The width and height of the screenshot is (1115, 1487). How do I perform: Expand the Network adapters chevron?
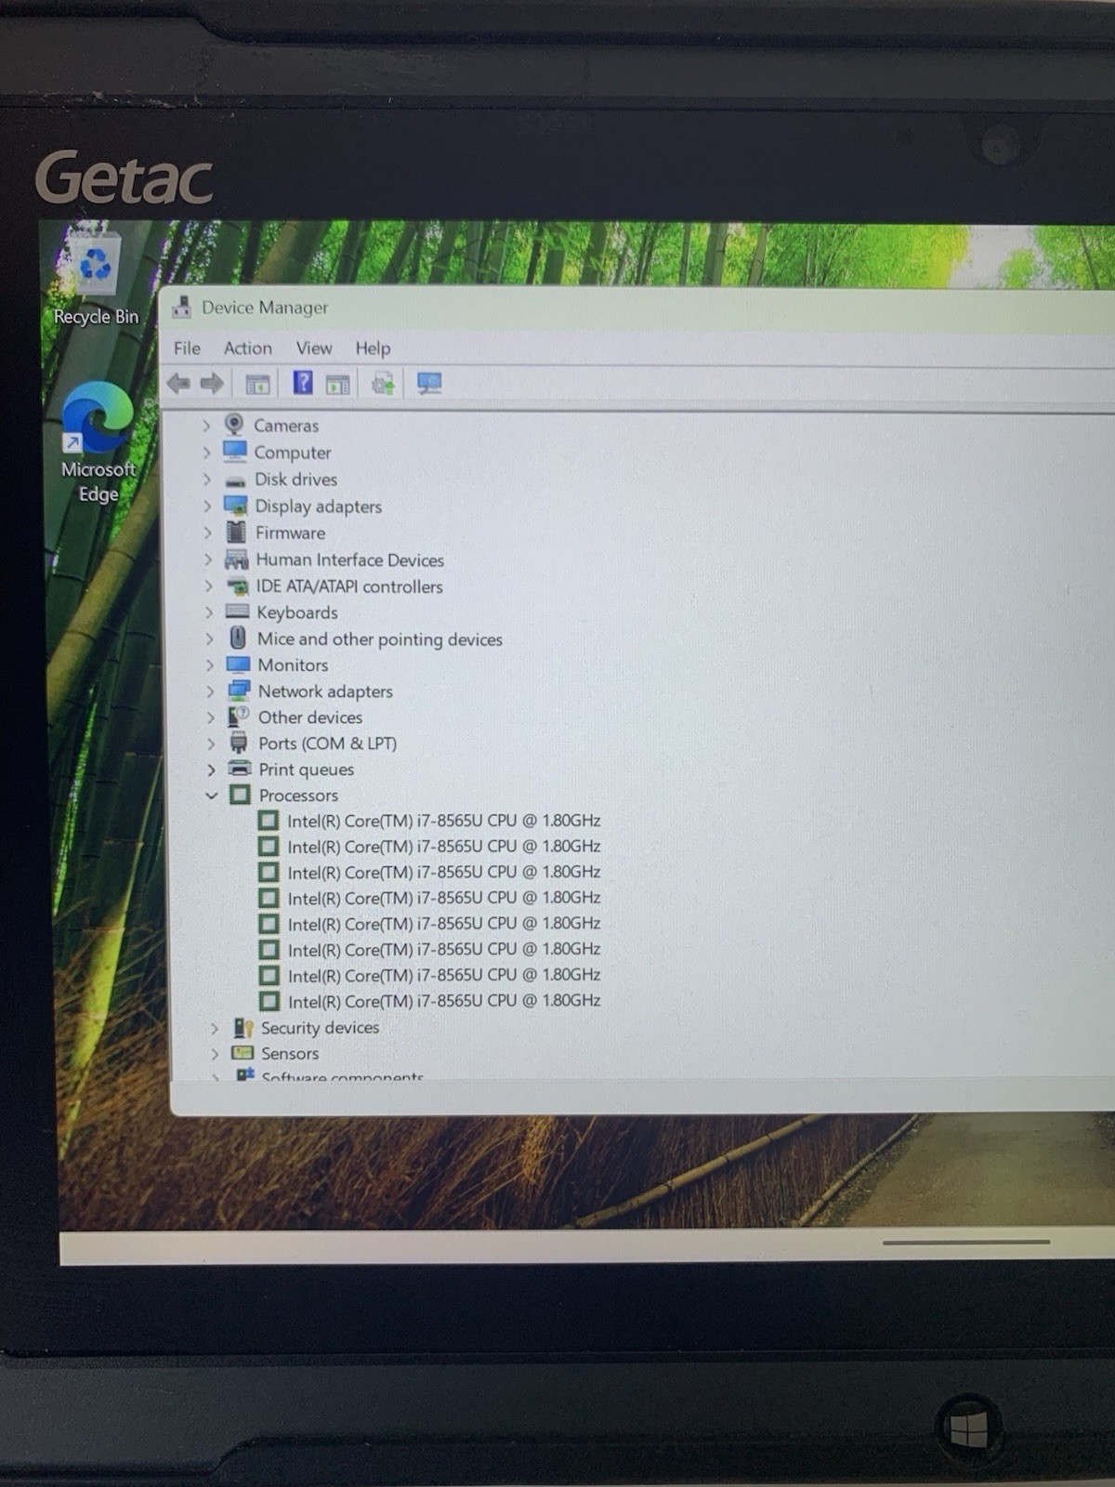(x=210, y=691)
